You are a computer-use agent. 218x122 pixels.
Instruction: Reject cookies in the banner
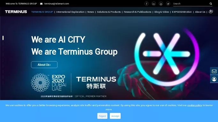tap(102, 116)
